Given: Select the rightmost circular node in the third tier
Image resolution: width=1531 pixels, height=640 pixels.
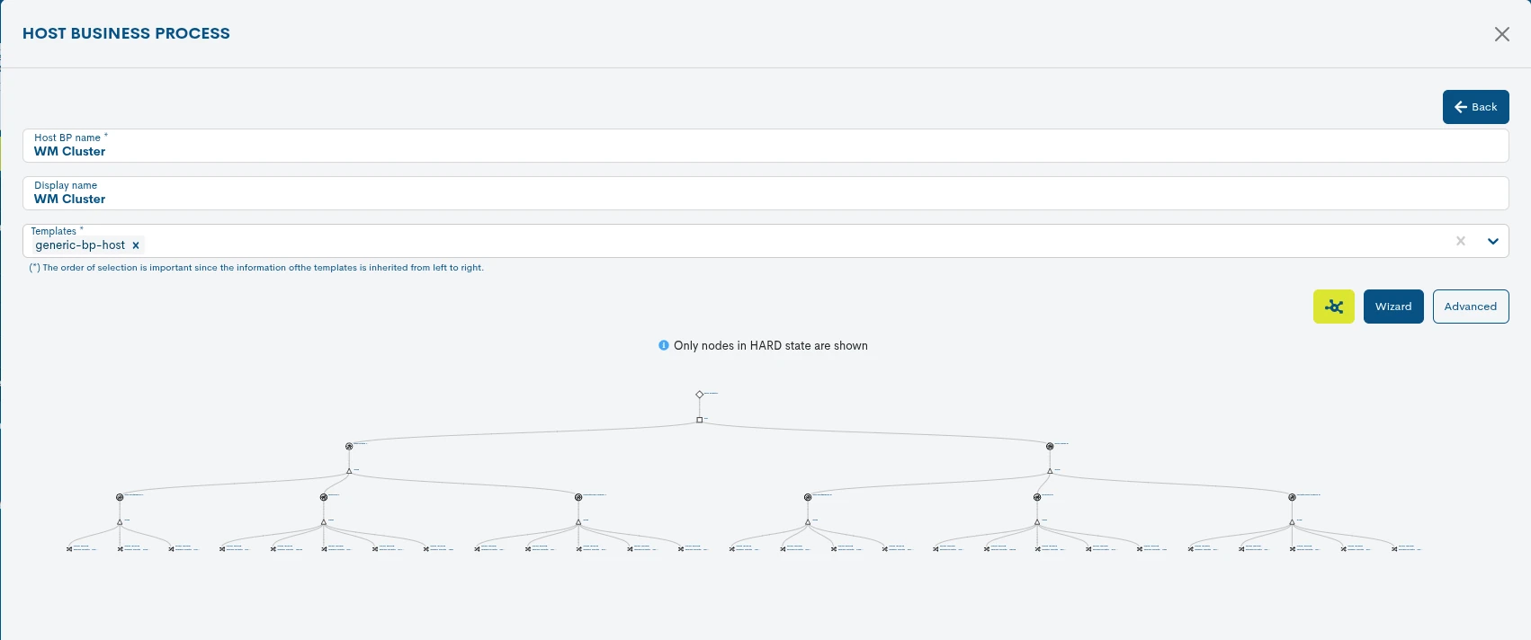Looking at the screenshot, I should [1292, 497].
